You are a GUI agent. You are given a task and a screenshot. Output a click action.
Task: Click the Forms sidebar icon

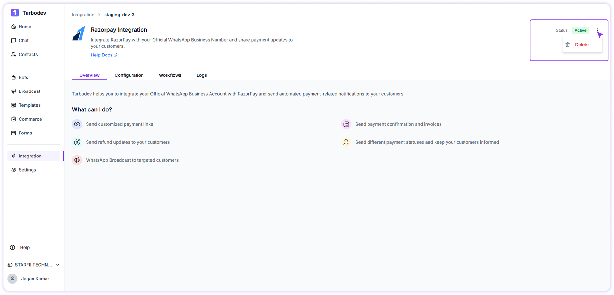pos(14,133)
